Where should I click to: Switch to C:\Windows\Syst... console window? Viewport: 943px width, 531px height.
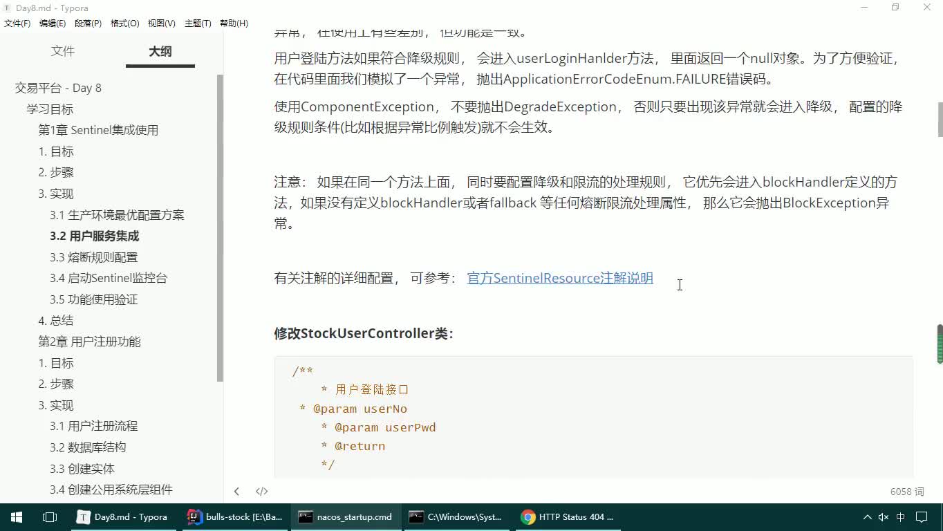pos(456,517)
